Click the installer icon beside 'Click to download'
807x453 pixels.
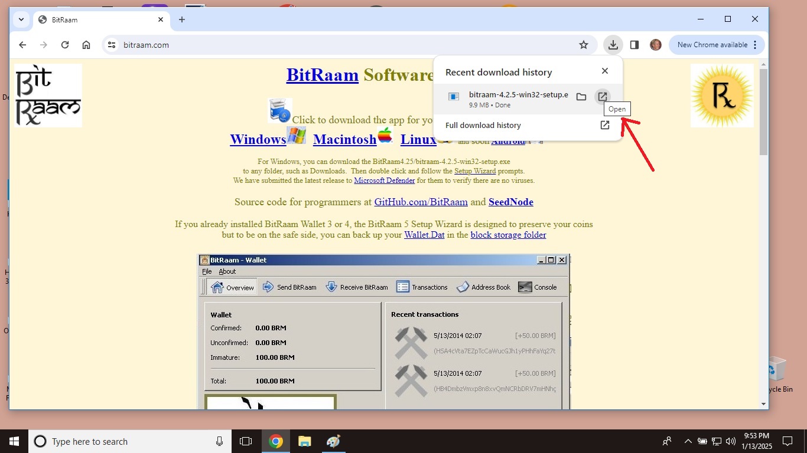point(280,111)
